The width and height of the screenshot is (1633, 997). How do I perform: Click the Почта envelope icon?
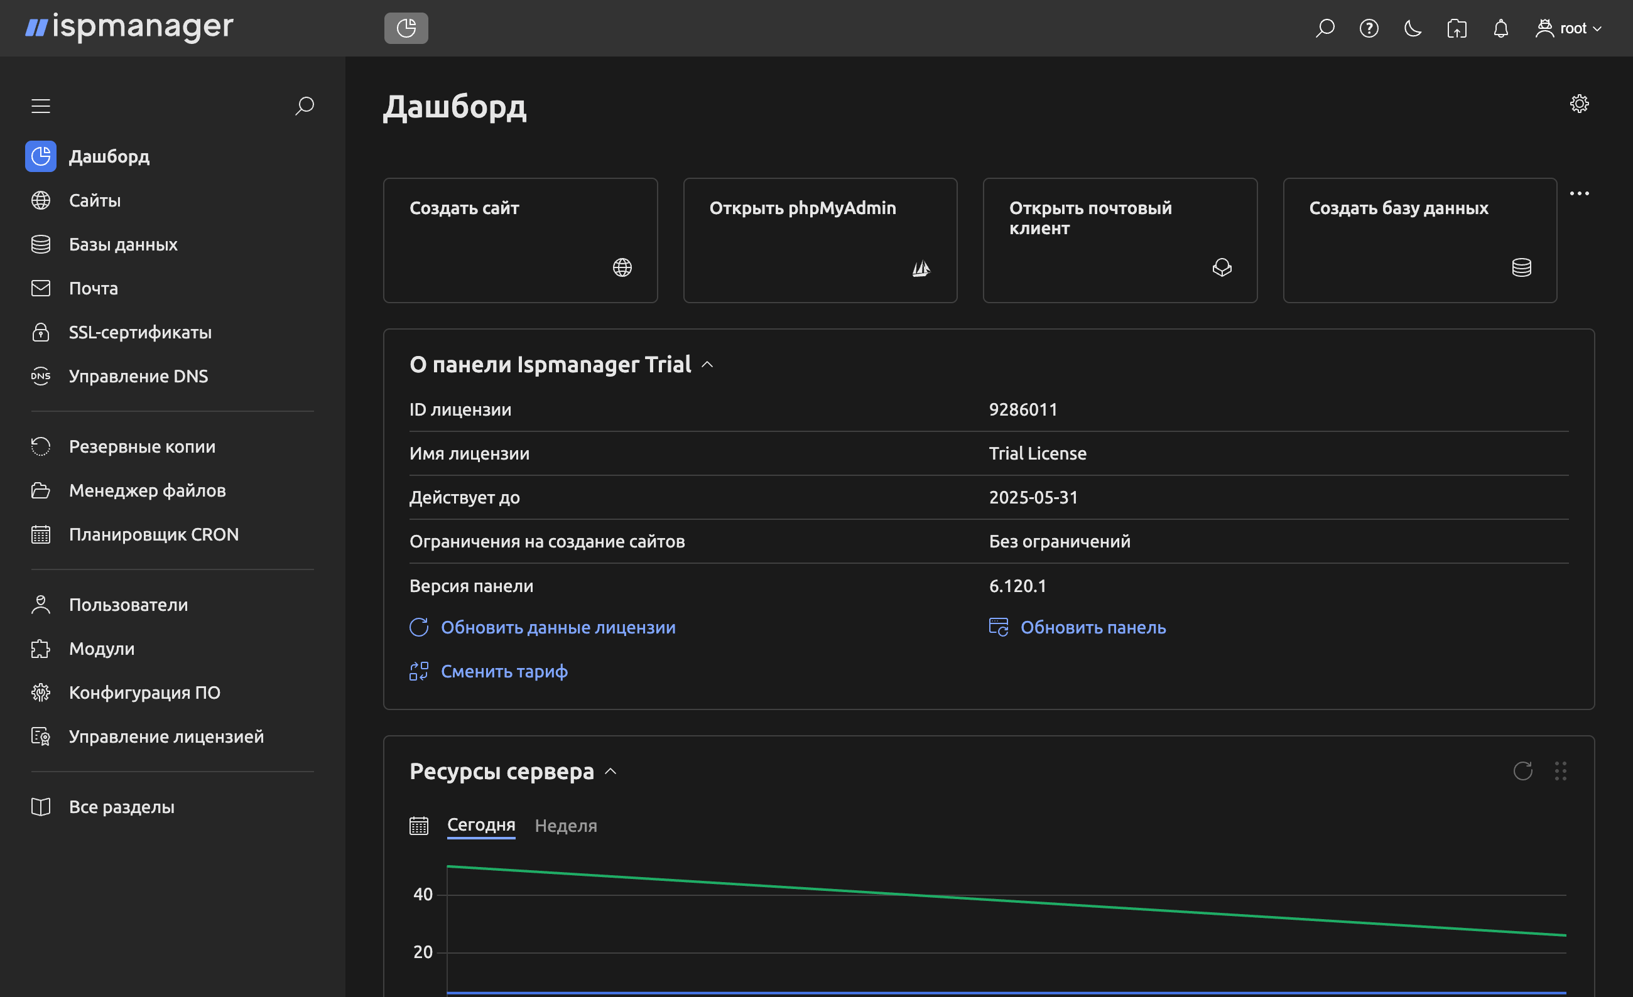[x=41, y=288]
